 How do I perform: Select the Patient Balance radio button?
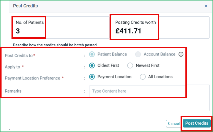tap(92, 54)
